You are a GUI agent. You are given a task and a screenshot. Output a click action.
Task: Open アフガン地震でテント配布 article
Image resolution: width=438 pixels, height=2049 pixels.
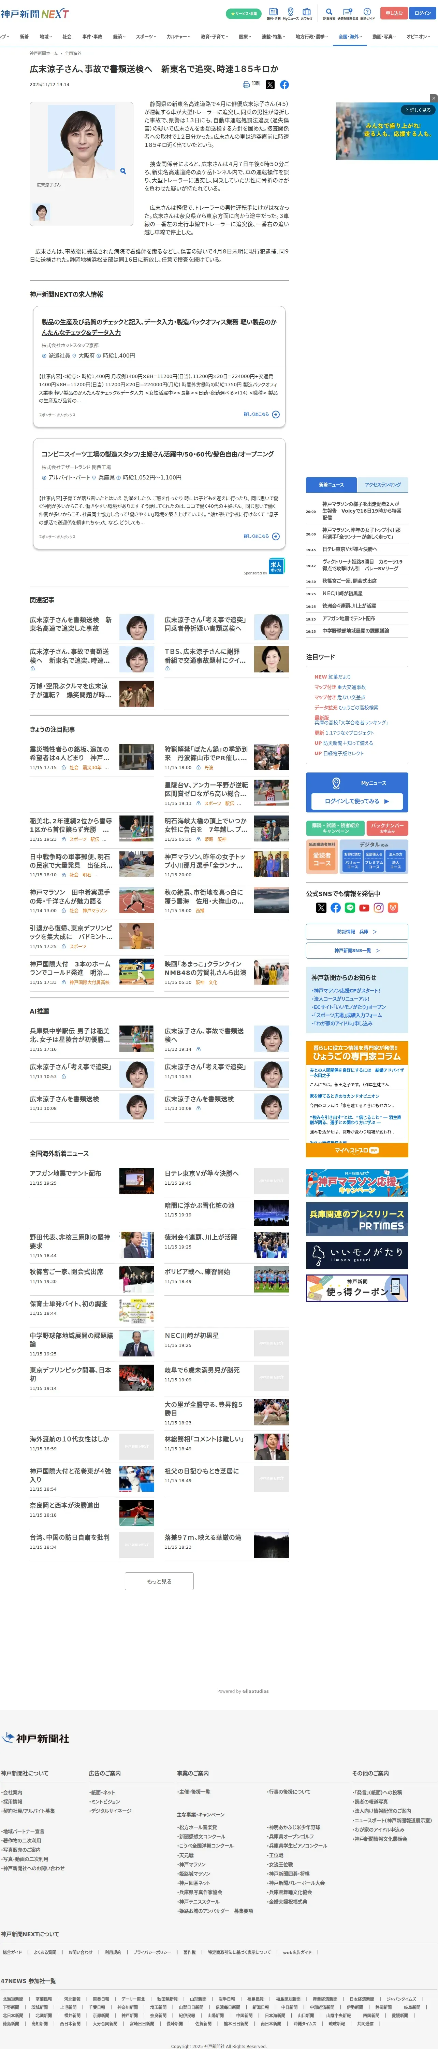65,1173
